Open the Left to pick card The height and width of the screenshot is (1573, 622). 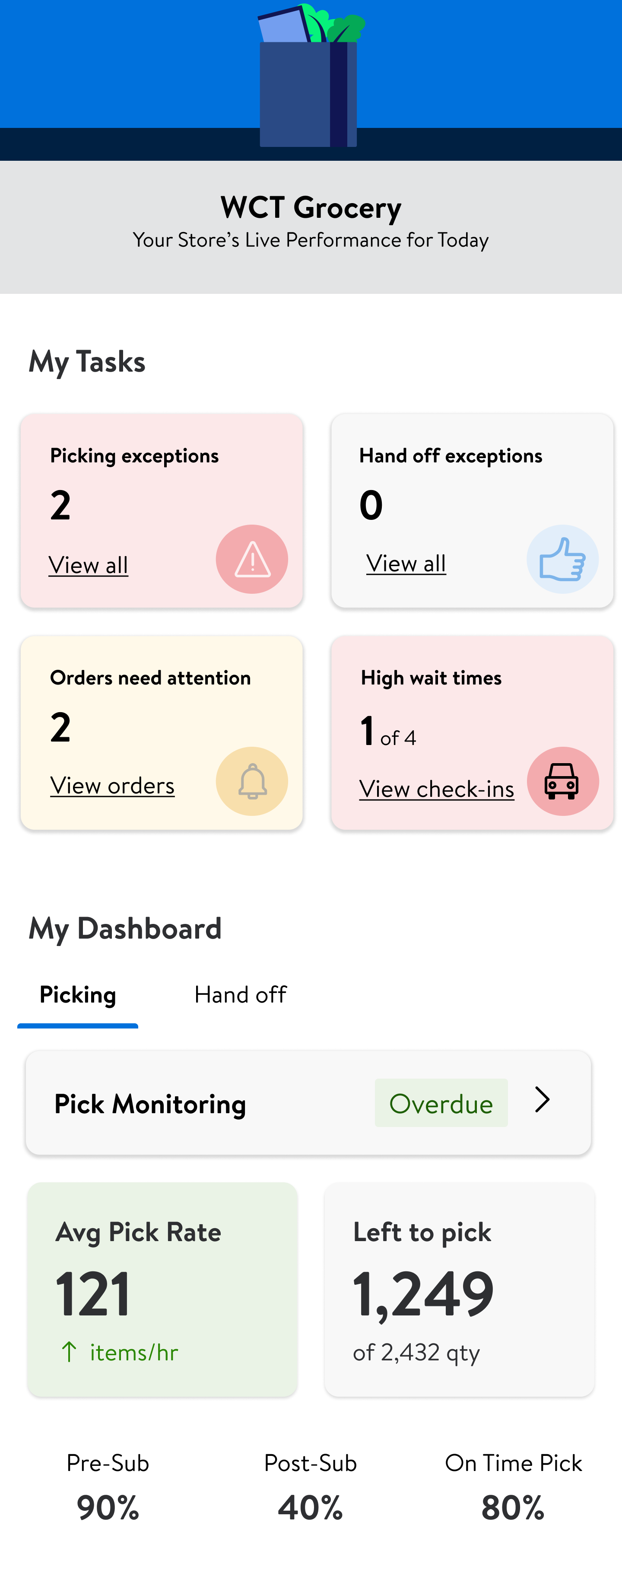tap(459, 1289)
